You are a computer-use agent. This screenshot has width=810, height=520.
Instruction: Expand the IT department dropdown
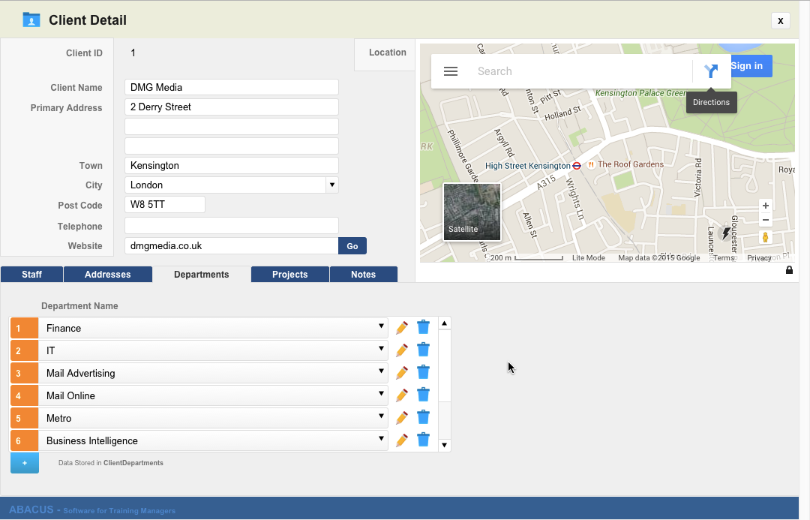click(381, 348)
